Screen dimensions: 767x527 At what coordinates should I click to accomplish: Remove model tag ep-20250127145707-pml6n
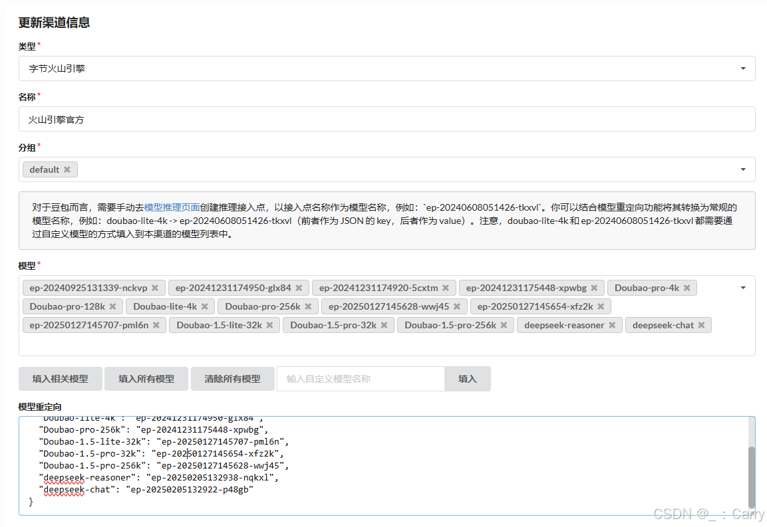(x=156, y=325)
